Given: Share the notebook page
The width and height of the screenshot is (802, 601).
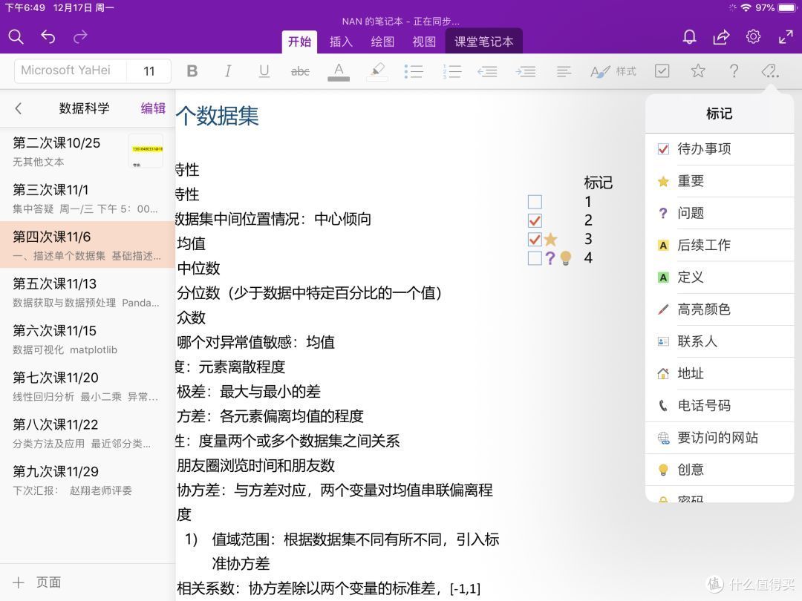Looking at the screenshot, I should coord(721,37).
